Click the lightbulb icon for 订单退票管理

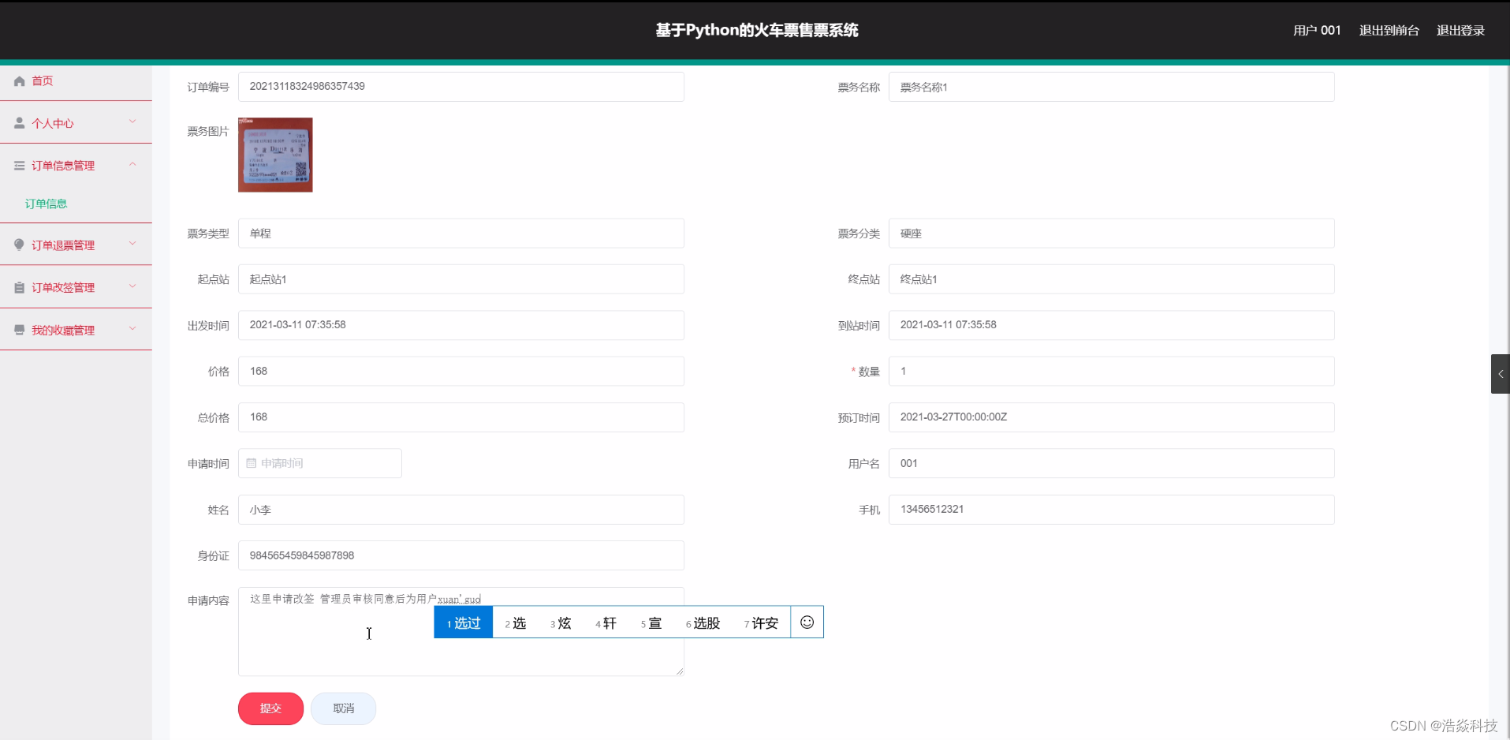[x=17, y=245]
